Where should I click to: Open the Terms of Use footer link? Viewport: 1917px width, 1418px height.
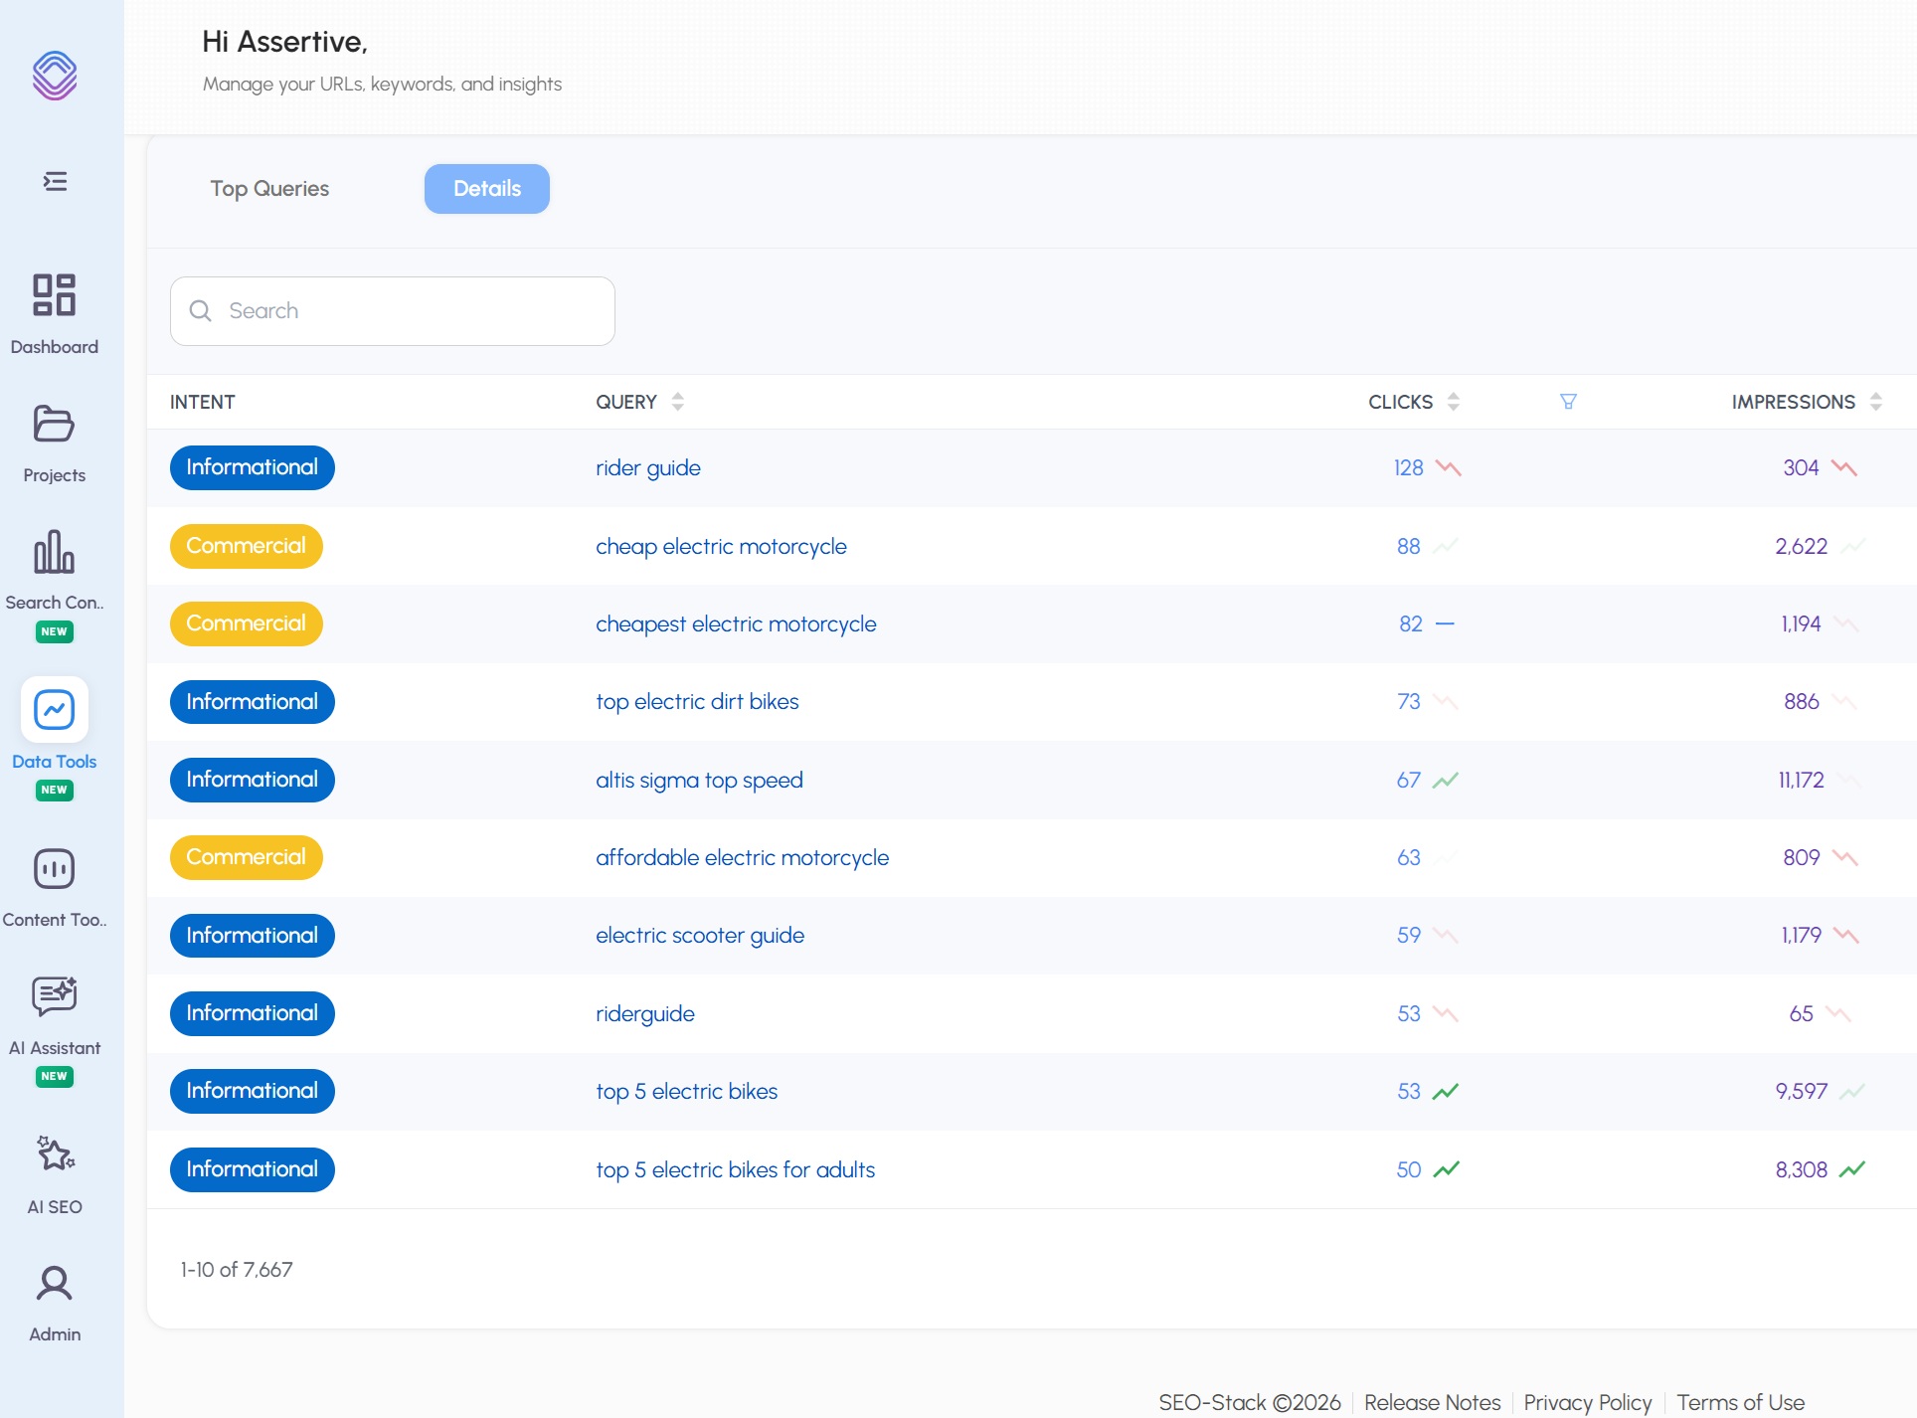pyautogui.click(x=1740, y=1402)
